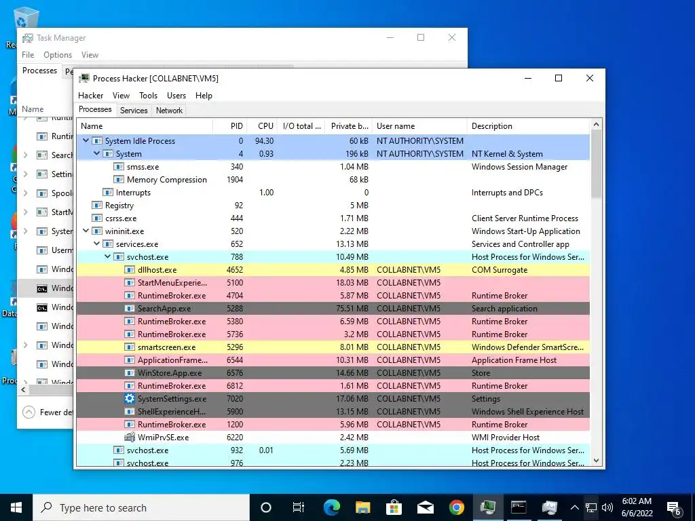Open the volume control in the tray
The image size is (695, 521).
(x=607, y=507)
